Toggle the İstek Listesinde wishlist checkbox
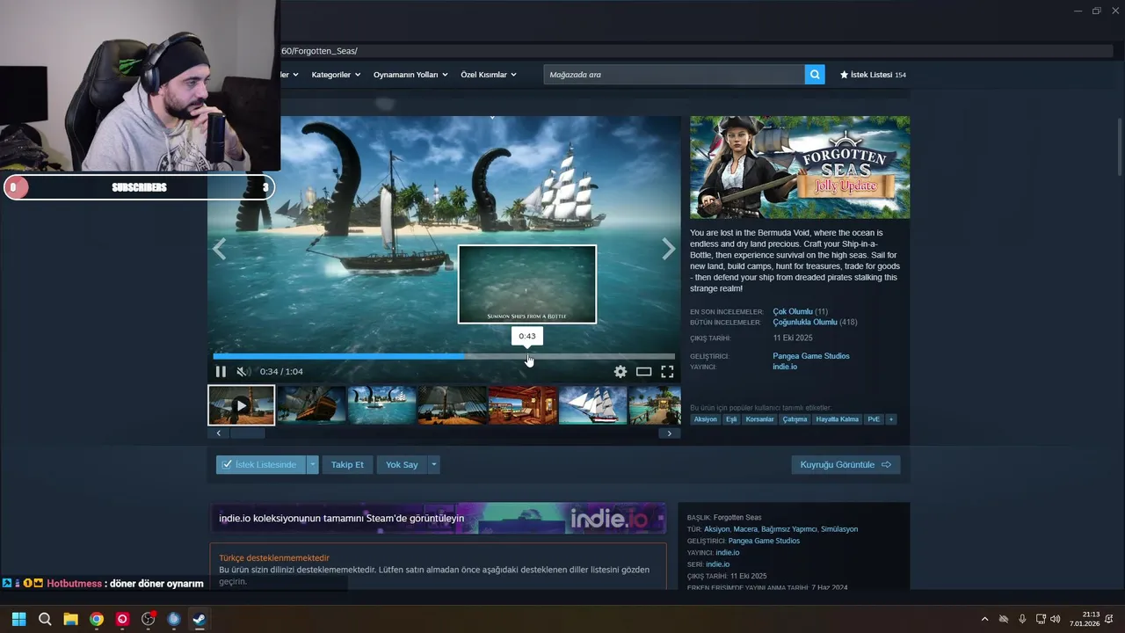Viewport: 1125px width, 633px height. pyautogui.click(x=227, y=464)
